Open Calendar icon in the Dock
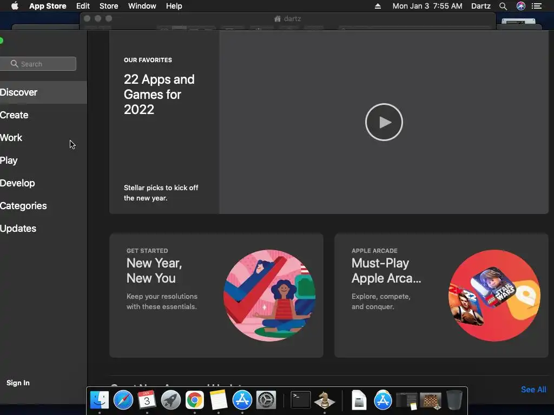 click(147, 400)
